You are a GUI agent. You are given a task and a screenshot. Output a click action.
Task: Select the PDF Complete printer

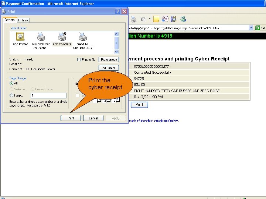pyautogui.click(x=62, y=39)
